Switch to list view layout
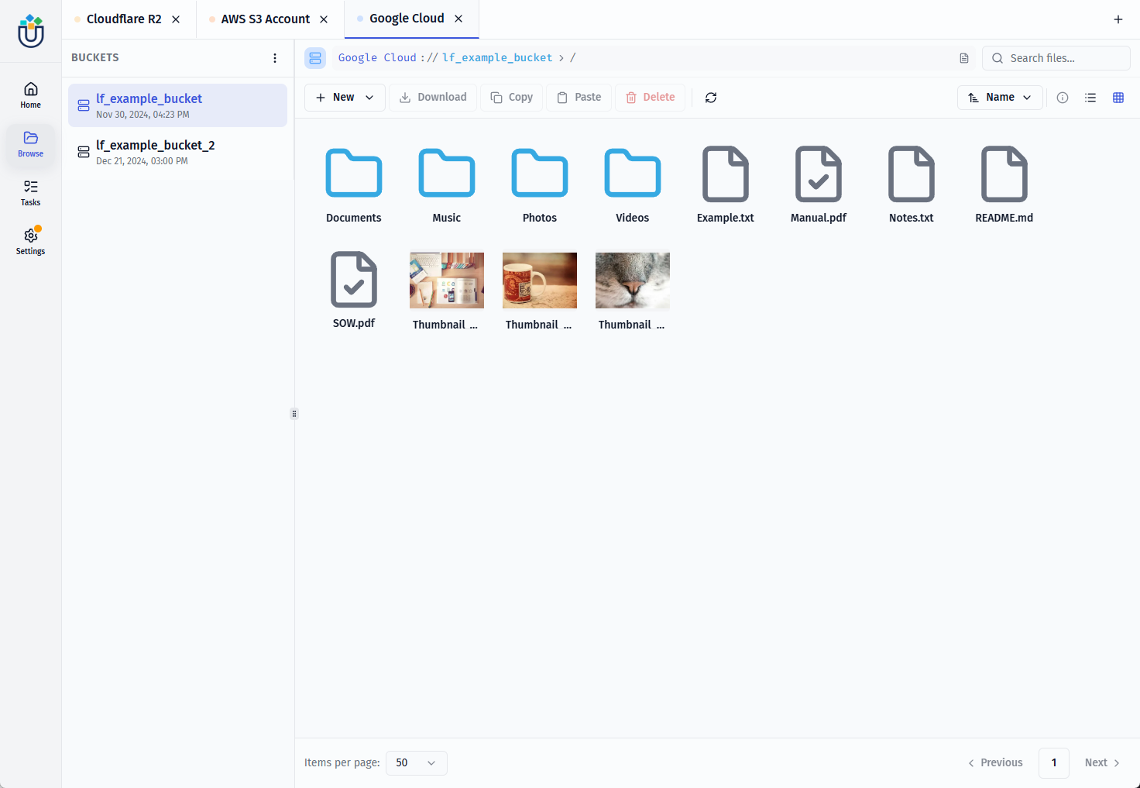The image size is (1140, 788). point(1090,98)
